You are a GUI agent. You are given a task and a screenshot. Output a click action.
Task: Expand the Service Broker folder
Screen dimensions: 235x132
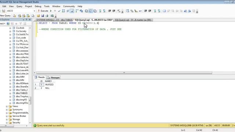tap(7, 116)
